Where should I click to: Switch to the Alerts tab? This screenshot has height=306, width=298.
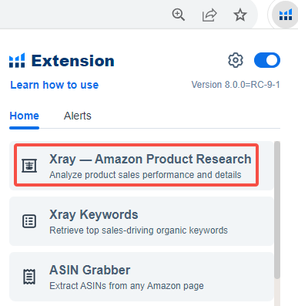(78, 116)
